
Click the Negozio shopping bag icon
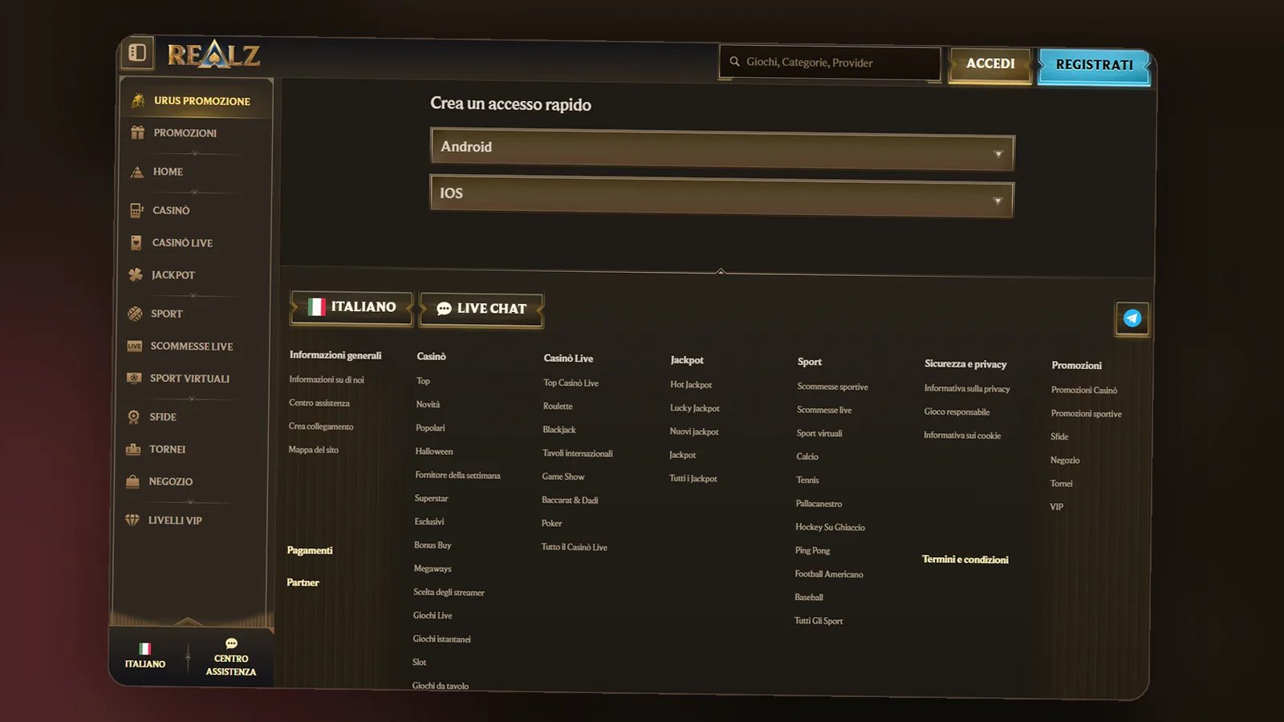tap(133, 481)
